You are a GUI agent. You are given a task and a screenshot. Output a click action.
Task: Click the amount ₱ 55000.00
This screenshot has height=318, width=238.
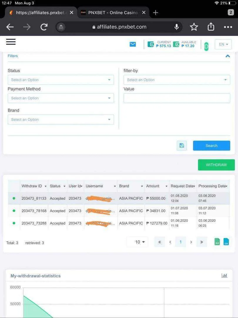click(x=156, y=198)
